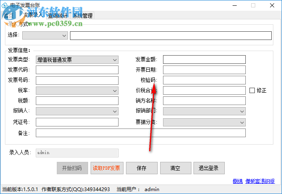Screen dimensions: 282x194
Task: Focus the 发票金额 input field
Action: [x=204, y=60]
